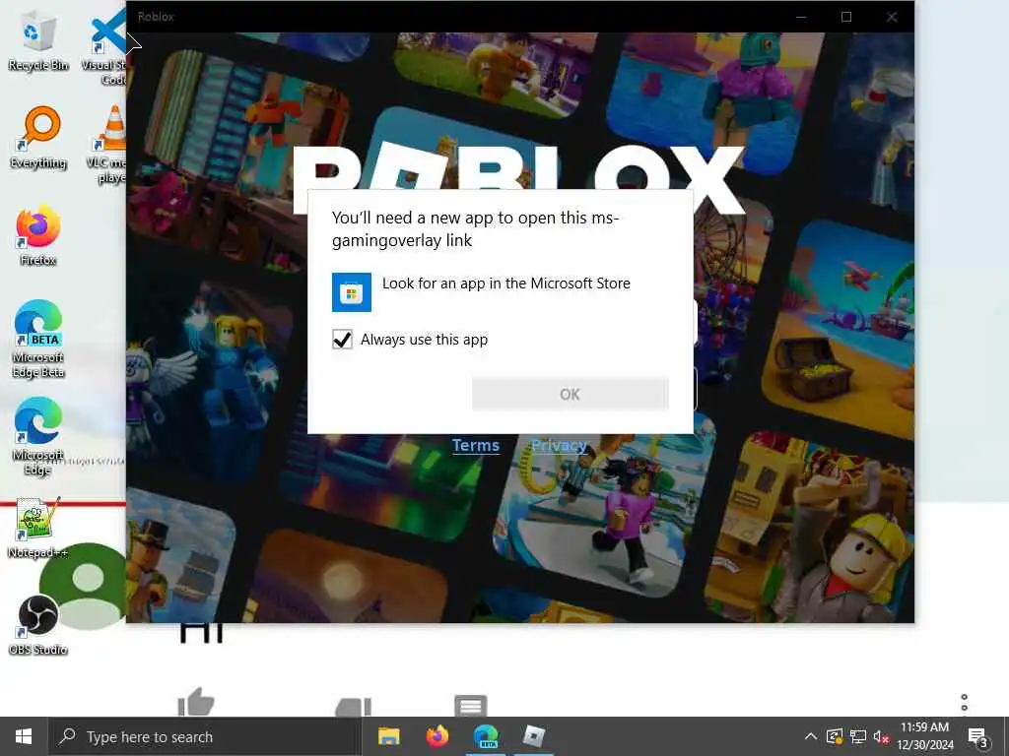Open the clock showing 11:59 AM

924,736
